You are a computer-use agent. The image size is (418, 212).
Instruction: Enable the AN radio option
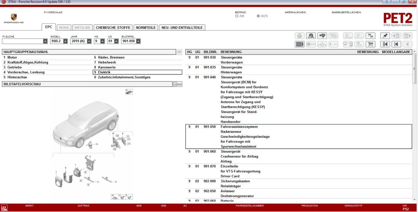point(237,16)
